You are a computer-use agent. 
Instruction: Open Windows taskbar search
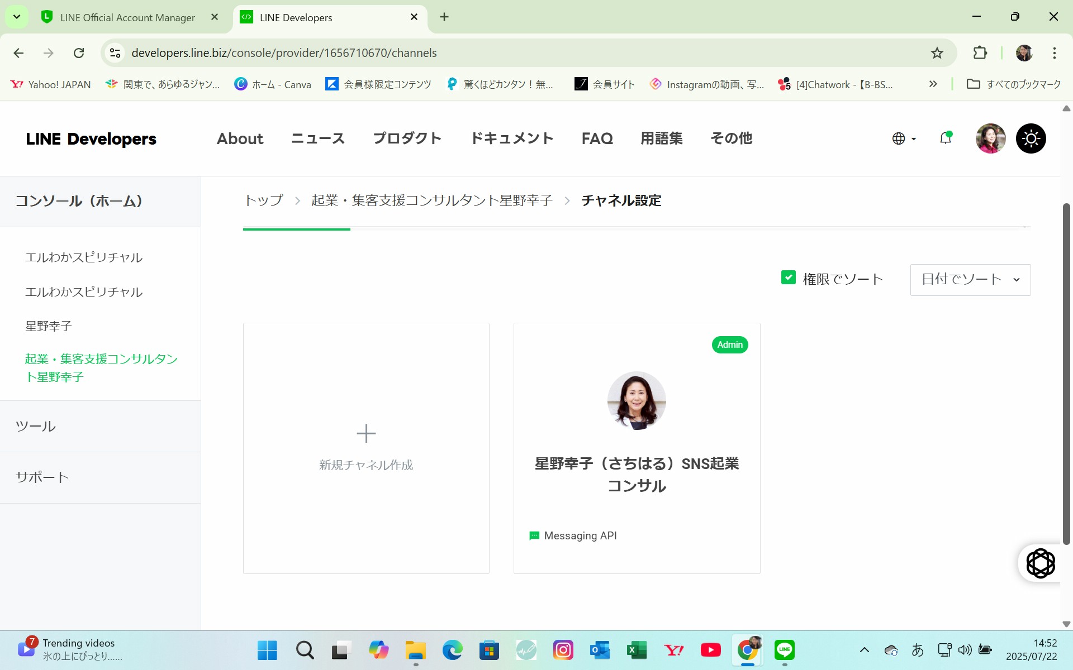pyautogui.click(x=305, y=650)
